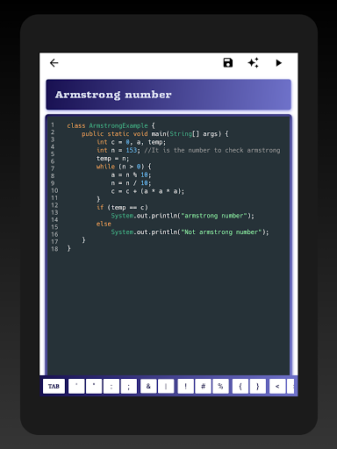Save the code with the floppy disk icon

[x=228, y=63]
